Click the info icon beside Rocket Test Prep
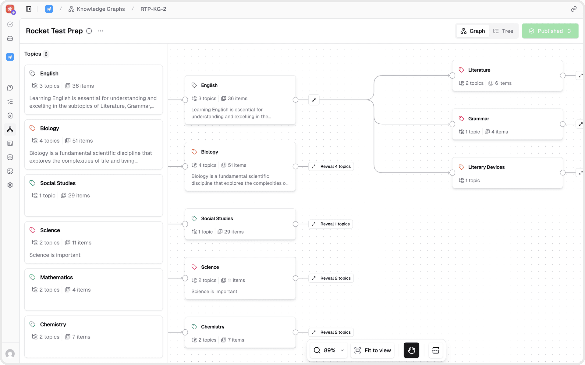 89,31
